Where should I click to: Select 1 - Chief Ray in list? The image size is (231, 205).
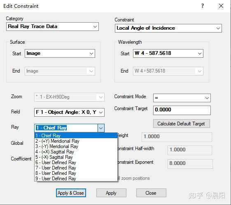tap(76, 135)
